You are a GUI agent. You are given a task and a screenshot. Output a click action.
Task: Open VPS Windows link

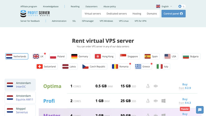click(106, 21)
